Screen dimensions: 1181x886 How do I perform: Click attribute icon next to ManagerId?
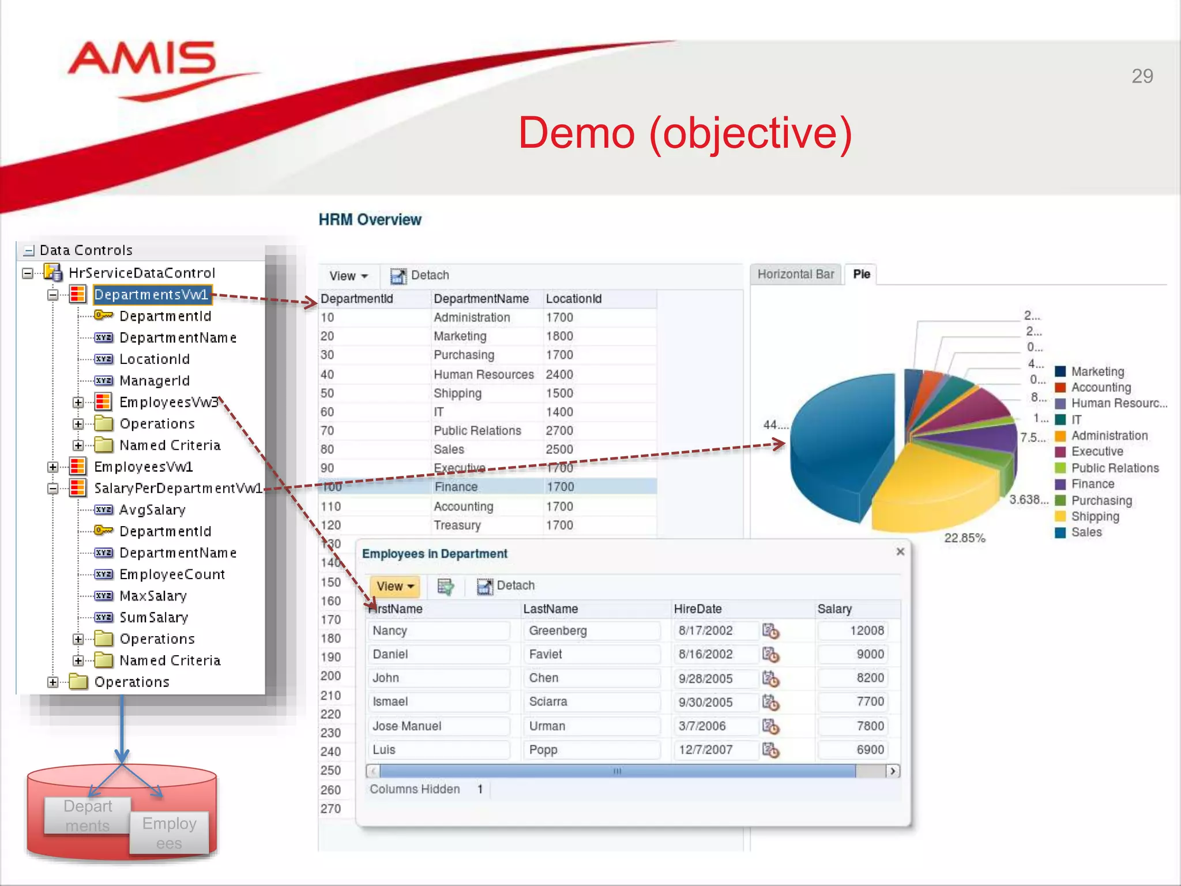(104, 381)
